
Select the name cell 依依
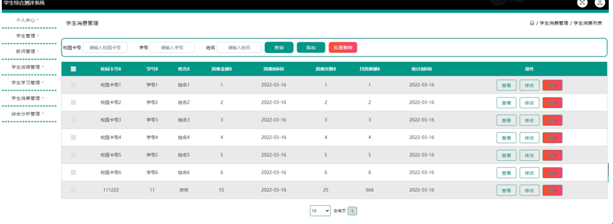pyautogui.click(x=184, y=190)
